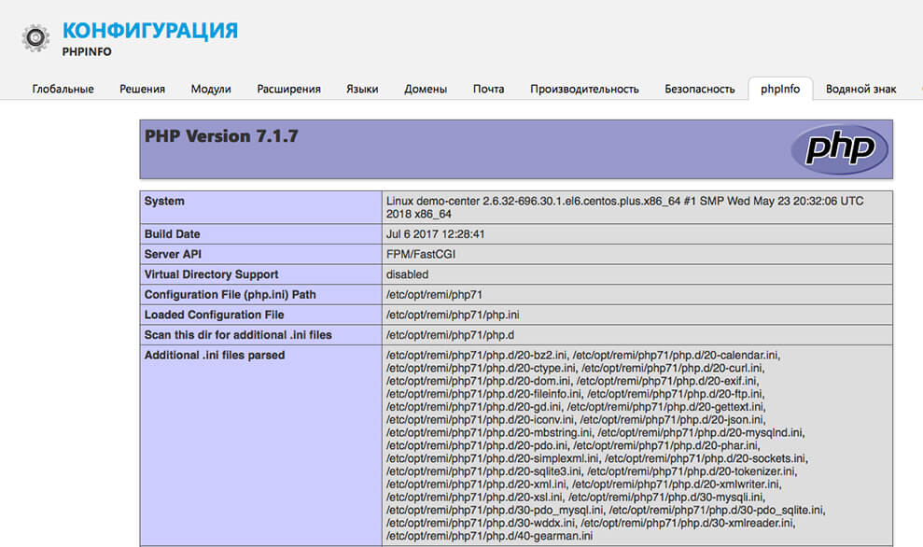Click the /etc/opt/remi/php71/php.d value
Image resolution: width=923 pixels, height=547 pixels.
click(450, 334)
